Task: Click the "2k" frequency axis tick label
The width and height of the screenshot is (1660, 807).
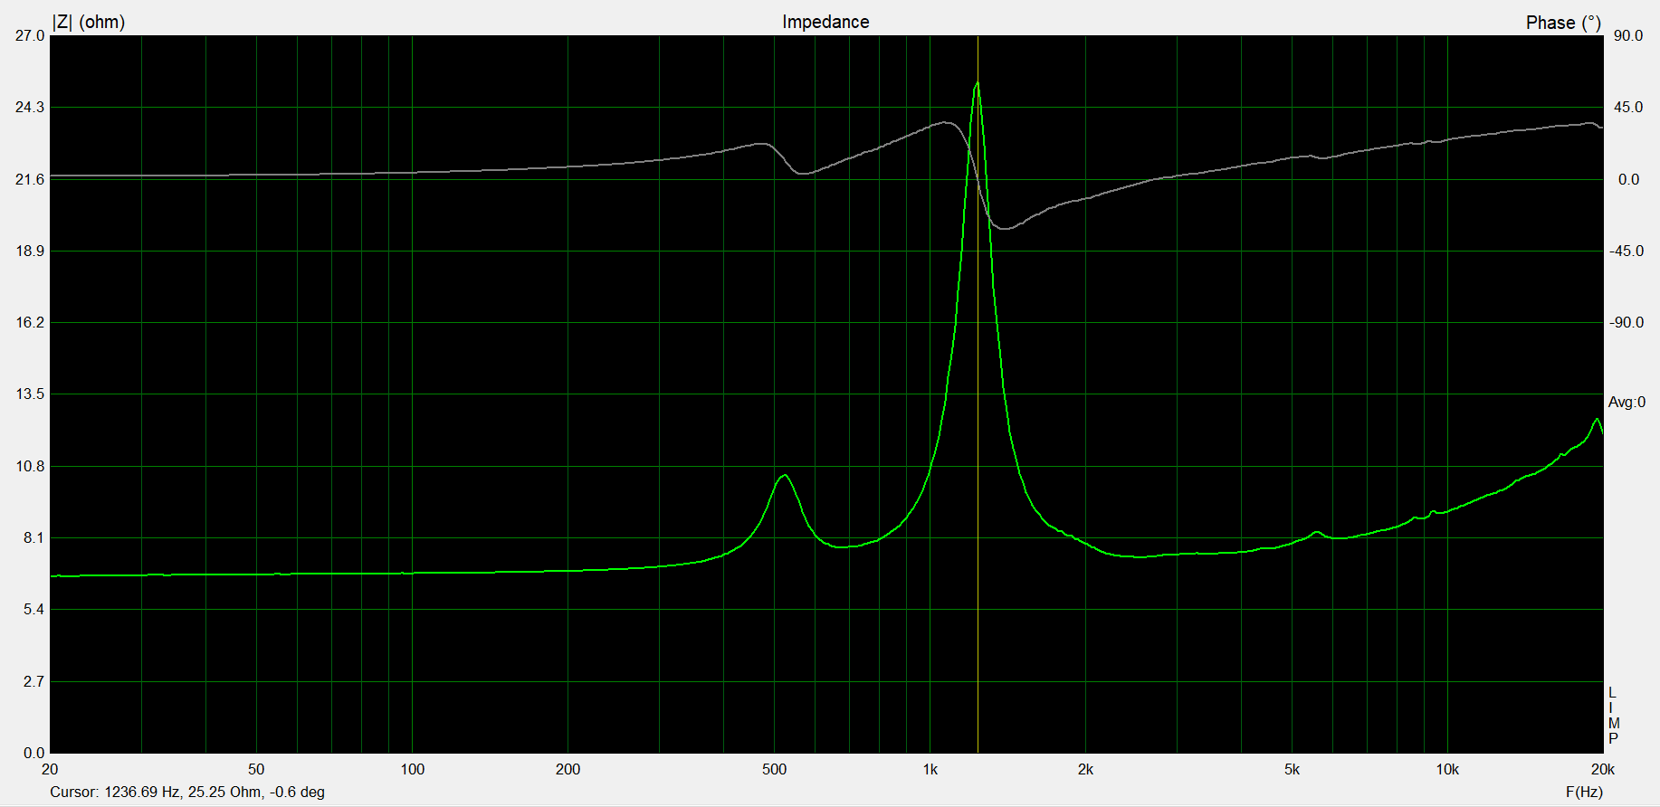Action: [1085, 770]
